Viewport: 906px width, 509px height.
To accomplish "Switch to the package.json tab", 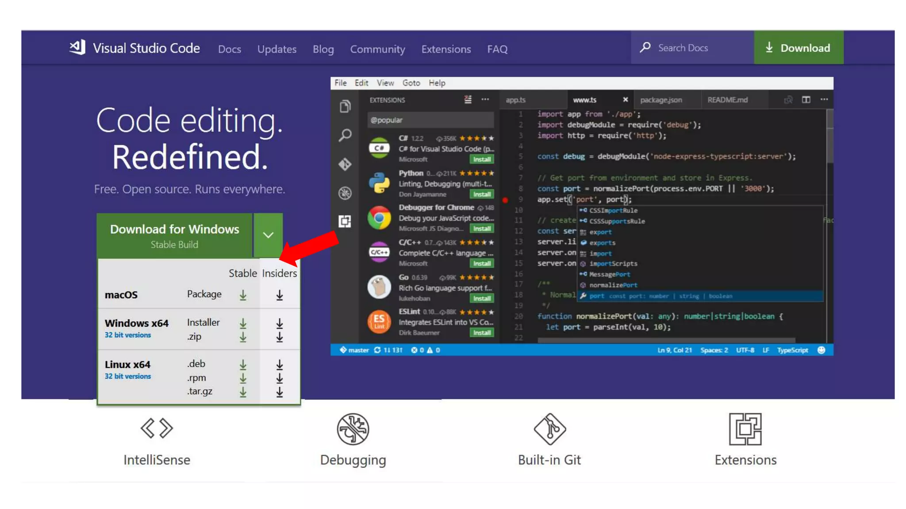I will (661, 100).
